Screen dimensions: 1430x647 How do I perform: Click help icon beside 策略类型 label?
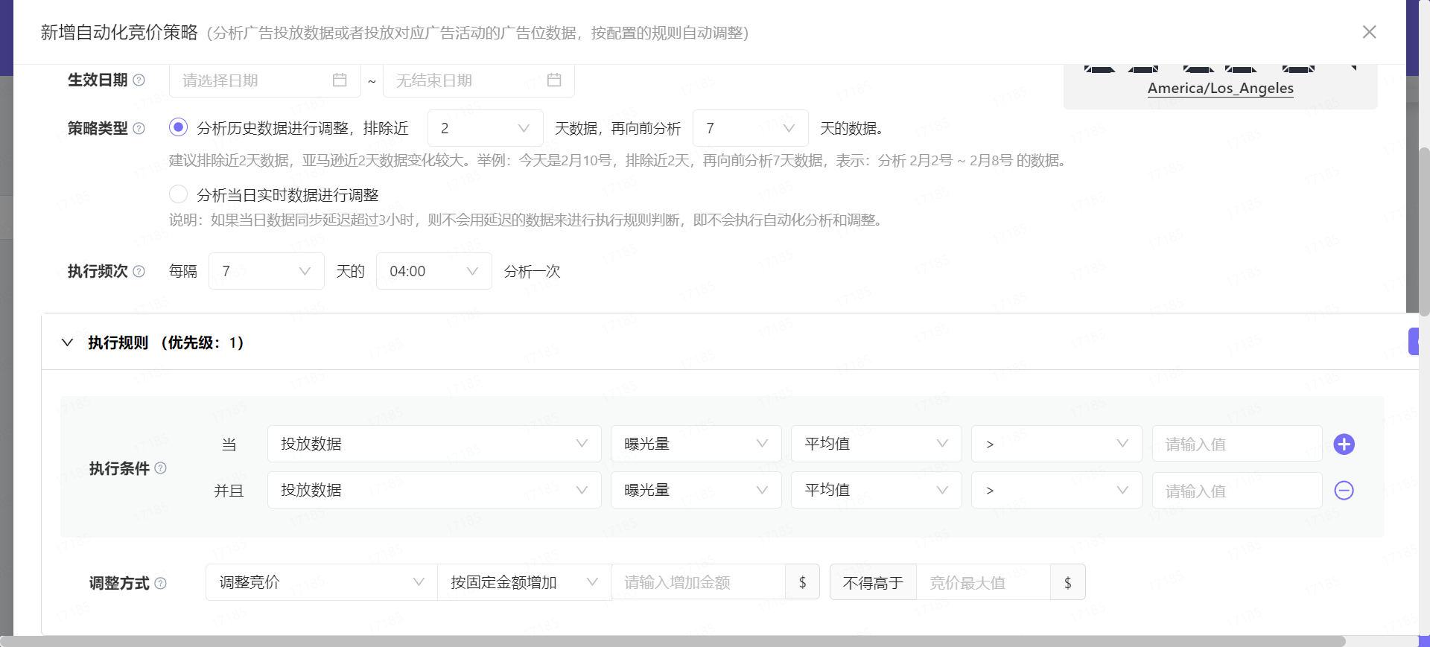click(139, 129)
